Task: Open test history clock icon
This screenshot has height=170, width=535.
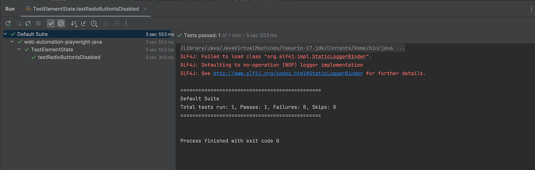Action: tap(94, 24)
